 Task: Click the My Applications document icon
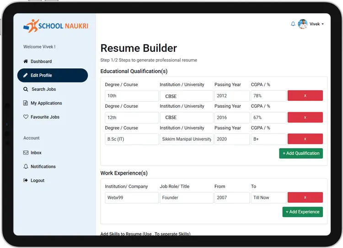click(26, 103)
